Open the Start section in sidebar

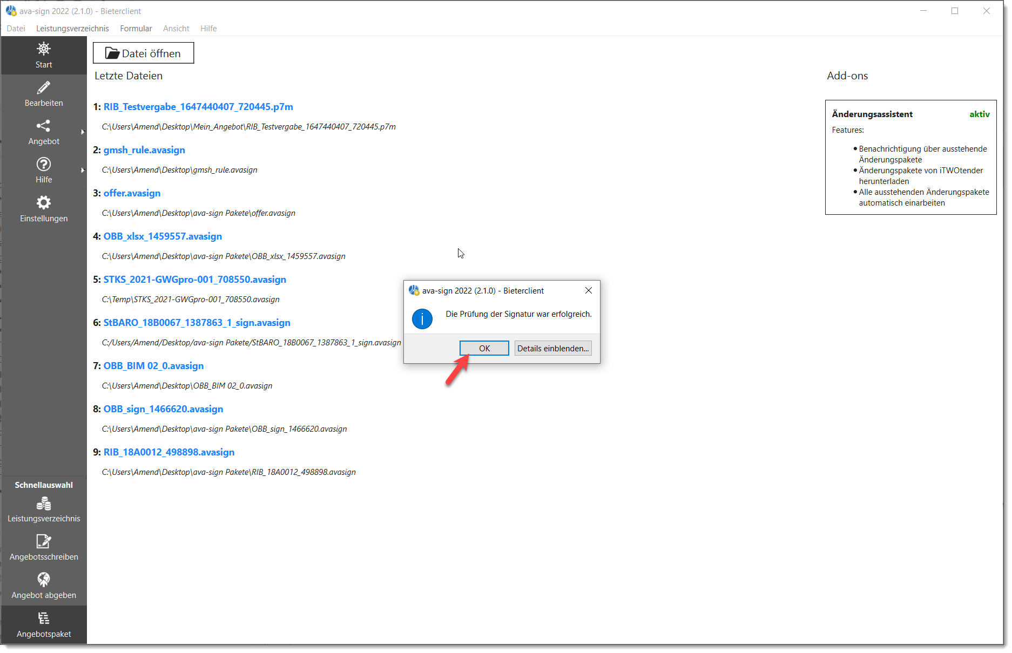(x=44, y=56)
